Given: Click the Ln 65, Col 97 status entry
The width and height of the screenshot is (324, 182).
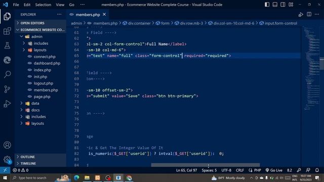Looking at the screenshot, I should [x=186, y=170].
